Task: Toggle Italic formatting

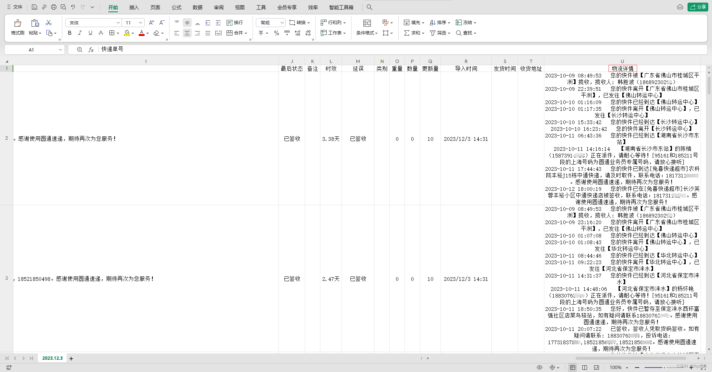Action: point(80,33)
